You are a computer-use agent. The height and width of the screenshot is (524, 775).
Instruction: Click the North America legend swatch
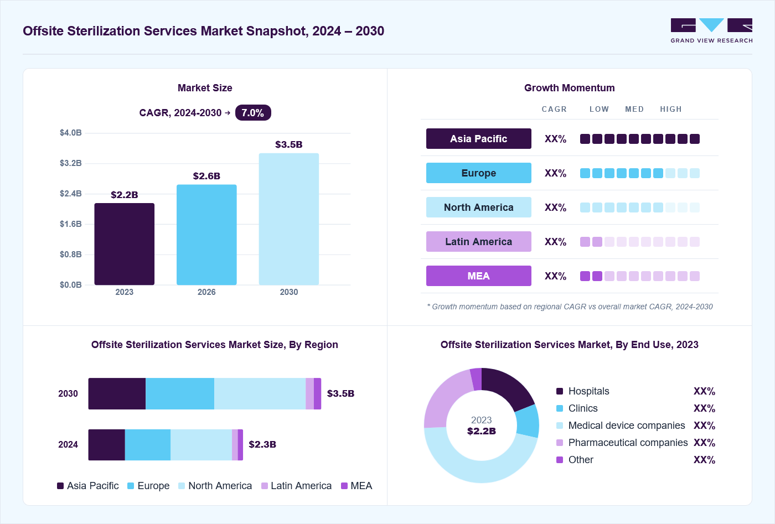click(182, 486)
